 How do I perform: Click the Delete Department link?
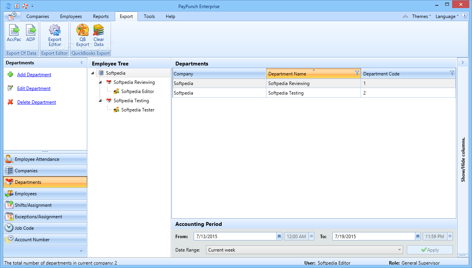pos(36,102)
